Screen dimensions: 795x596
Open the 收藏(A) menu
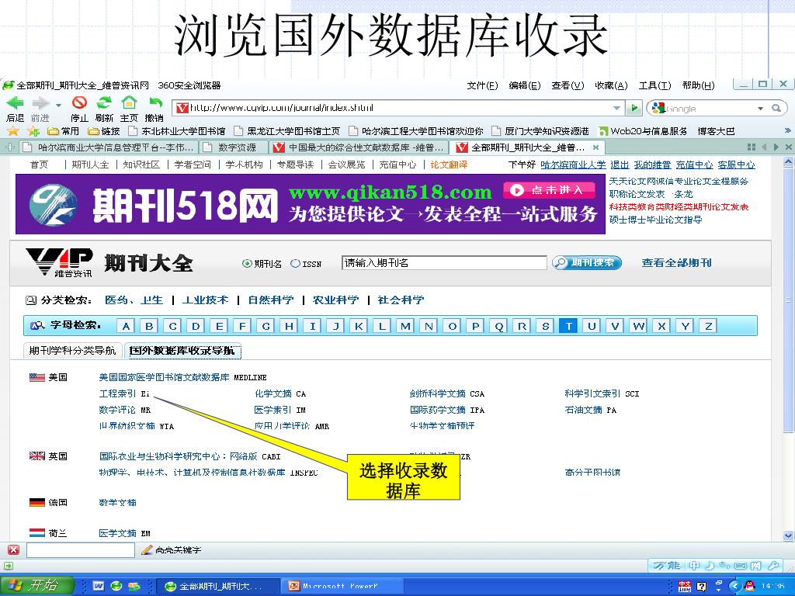pyautogui.click(x=611, y=85)
